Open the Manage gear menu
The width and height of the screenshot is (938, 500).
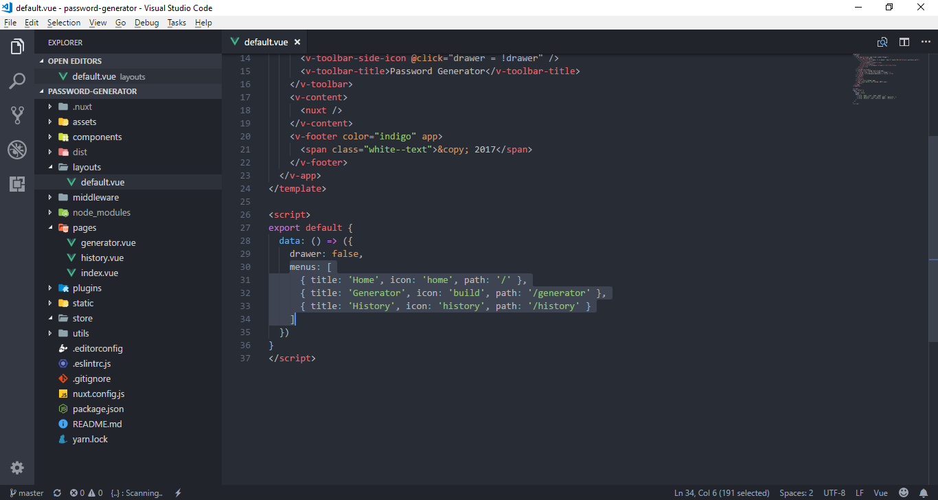click(17, 468)
